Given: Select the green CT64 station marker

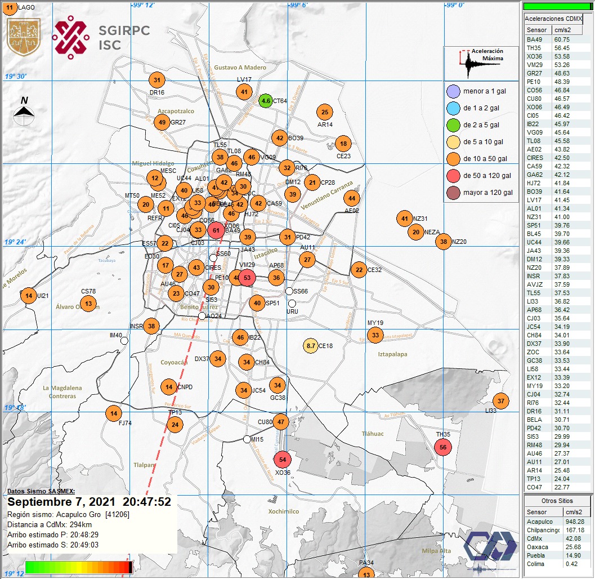Looking at the screenshot, I should 265,101.
